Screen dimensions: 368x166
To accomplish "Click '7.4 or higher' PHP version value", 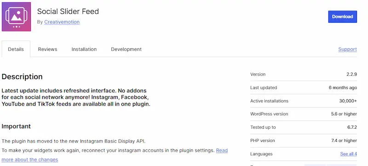I will [344, 141].
